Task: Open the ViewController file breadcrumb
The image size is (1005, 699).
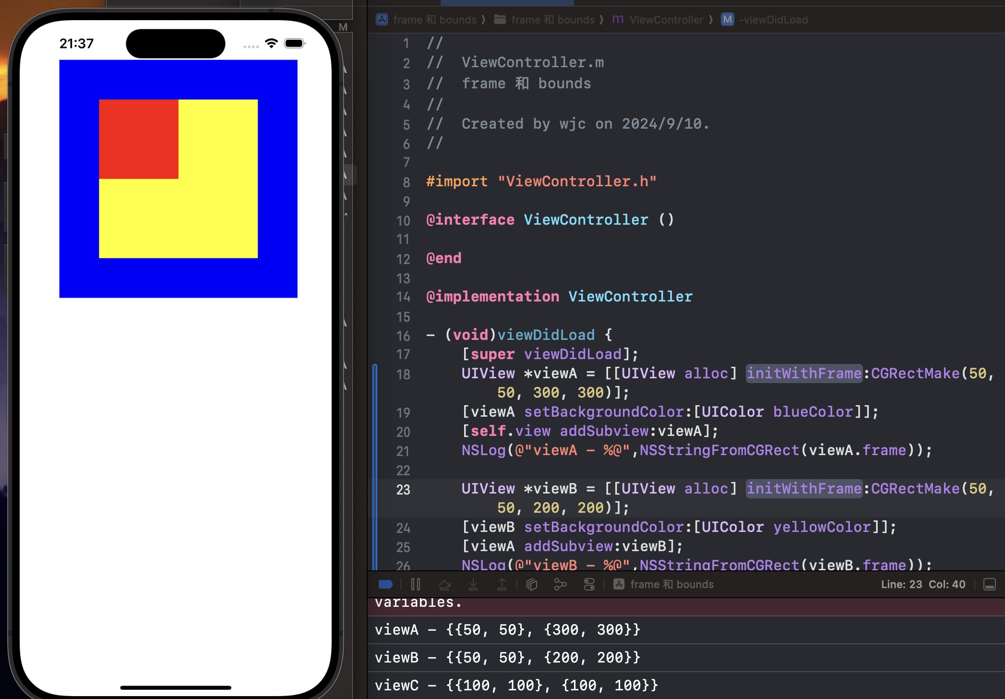Action: [658, 20]
